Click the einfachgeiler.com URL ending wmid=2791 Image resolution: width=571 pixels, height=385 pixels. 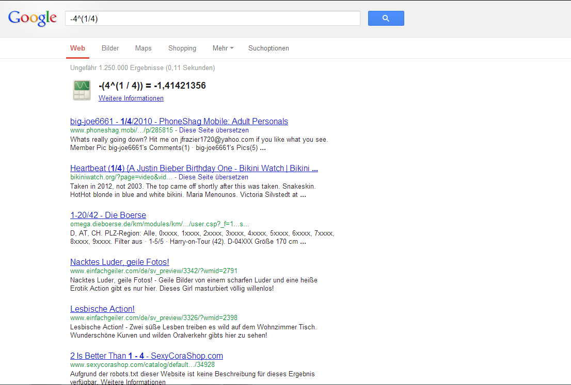coord(154,271)
